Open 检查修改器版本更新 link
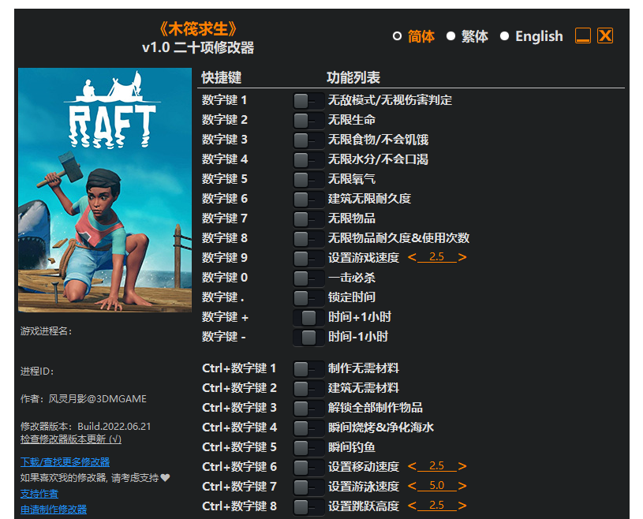 pyautogui.click(x=71, y=439)
